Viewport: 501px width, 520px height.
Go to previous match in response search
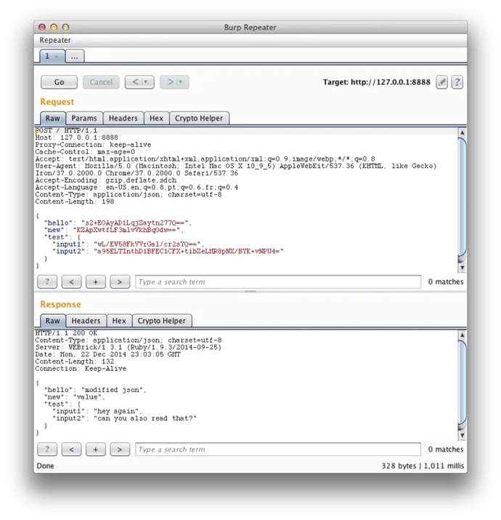click(x=71, y=449)
